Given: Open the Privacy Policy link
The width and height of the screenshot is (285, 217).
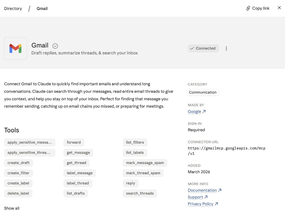Looking at the screenshot, I should 200,204.
